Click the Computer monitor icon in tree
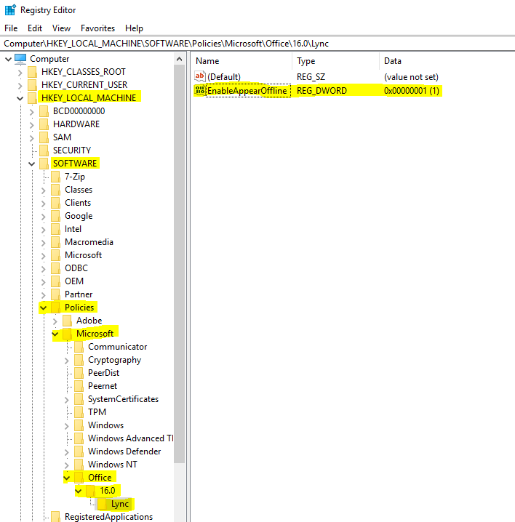The height and width of the screenshot is (522, 515). [20, 59]
